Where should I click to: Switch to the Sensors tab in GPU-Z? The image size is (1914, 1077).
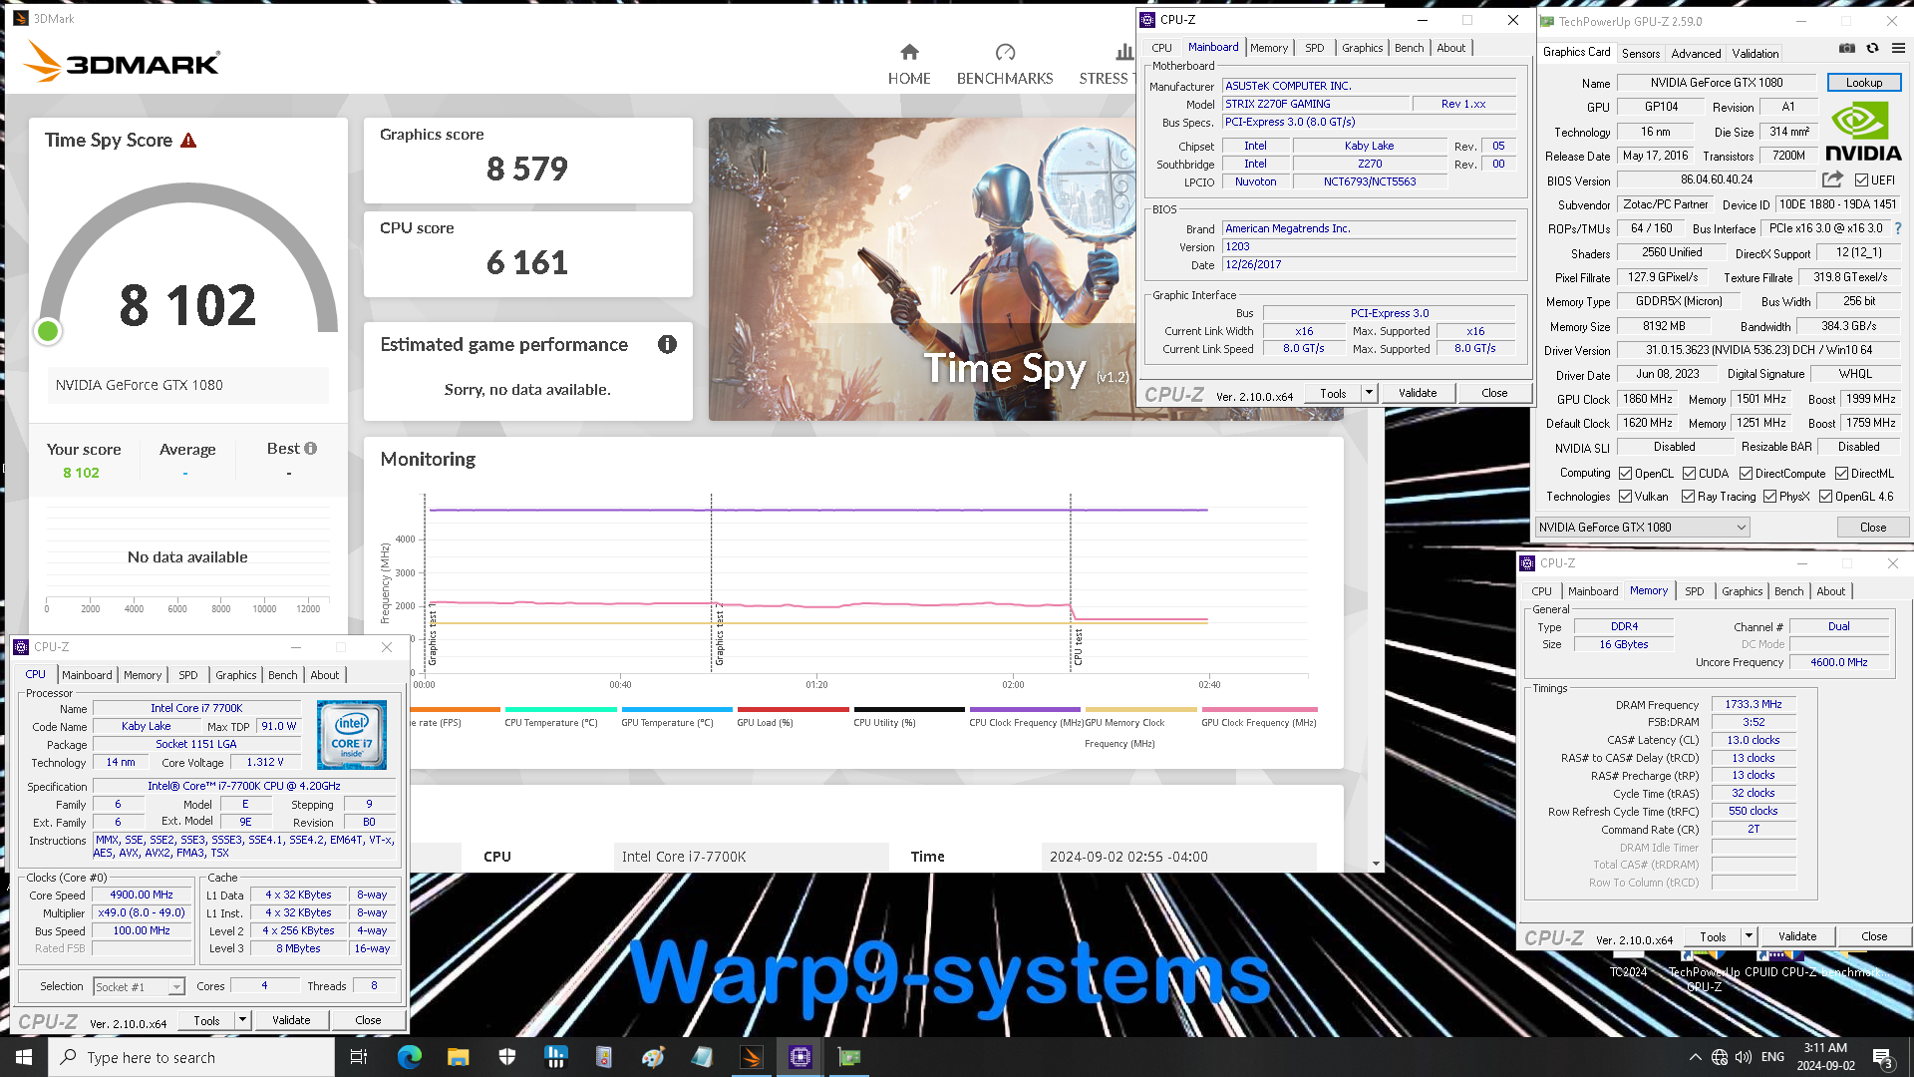pyautogui.click(x=1640, y=54)
